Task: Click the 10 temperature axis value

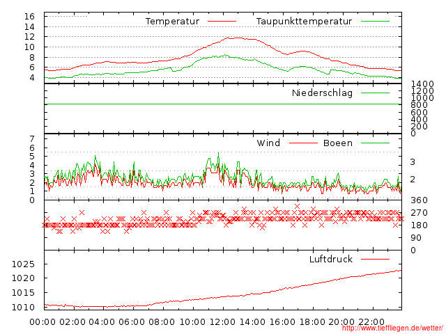Action: 29,47
